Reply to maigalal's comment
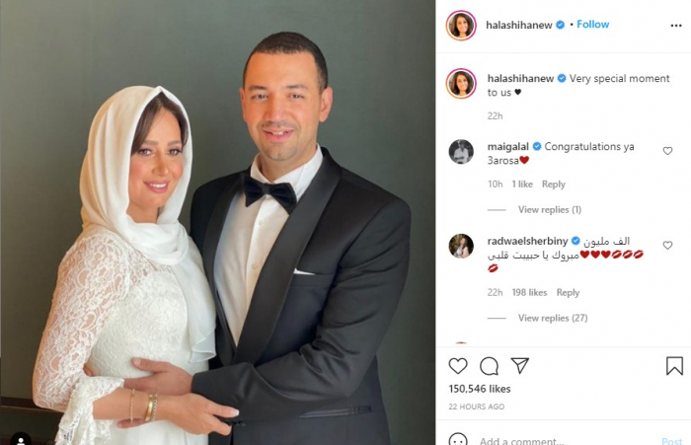 pyautogui.click(x=554, y=185)
